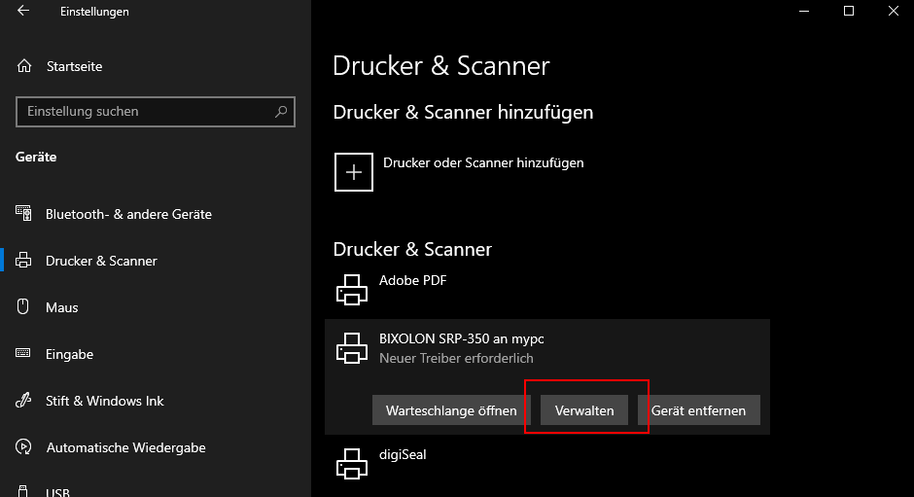Focus the Einstellung suchen search field
Viewport: 914px width, 497px height.
pyautogui.click(x=146, y=112)
